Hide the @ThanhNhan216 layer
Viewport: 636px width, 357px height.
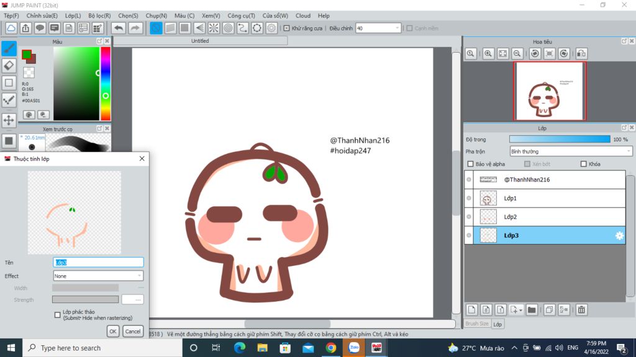click(x=469, y=179)
